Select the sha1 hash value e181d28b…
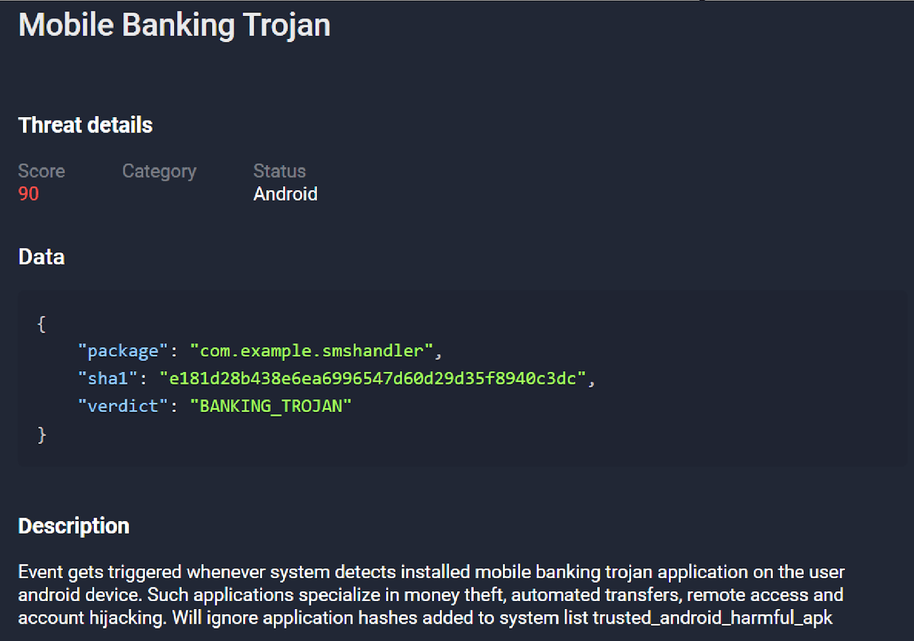 pyautogui.click(x=372, y=378)
